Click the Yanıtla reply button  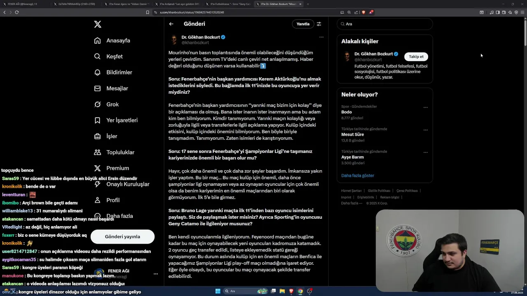pos(303,24)
